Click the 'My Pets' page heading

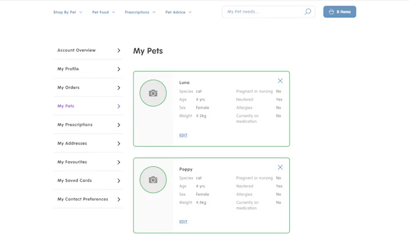148,51
